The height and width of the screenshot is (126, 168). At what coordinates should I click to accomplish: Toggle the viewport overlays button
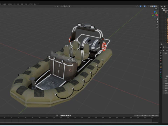point(145,6)
